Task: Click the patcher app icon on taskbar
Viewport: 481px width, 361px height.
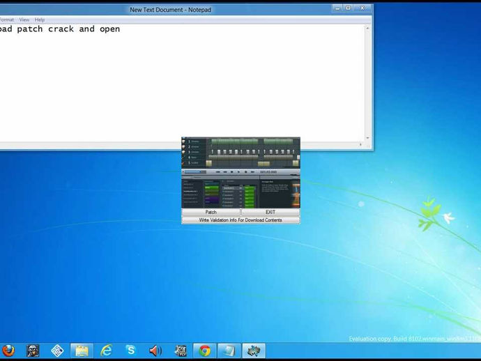Action: (x=254, y=351)
